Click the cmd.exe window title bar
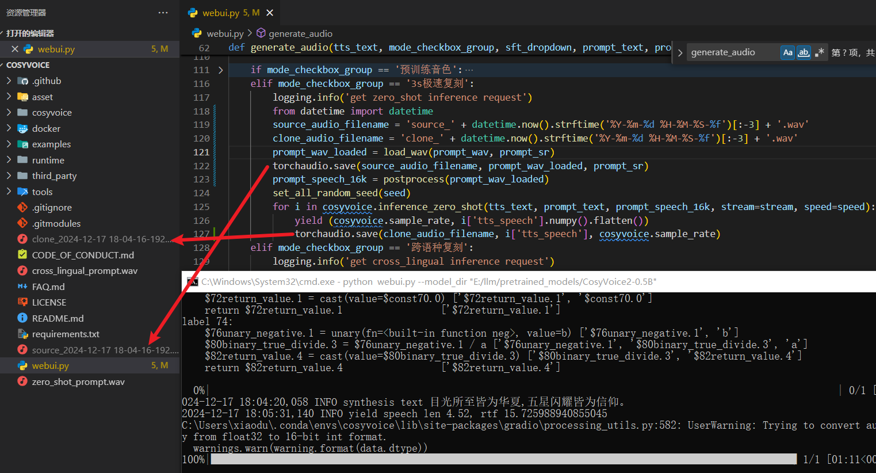 pos(529,281)
